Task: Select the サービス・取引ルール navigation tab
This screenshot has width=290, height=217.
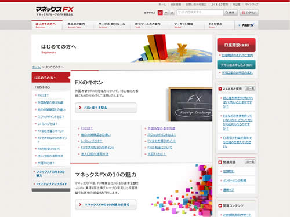Action: [x=112, y=25]
